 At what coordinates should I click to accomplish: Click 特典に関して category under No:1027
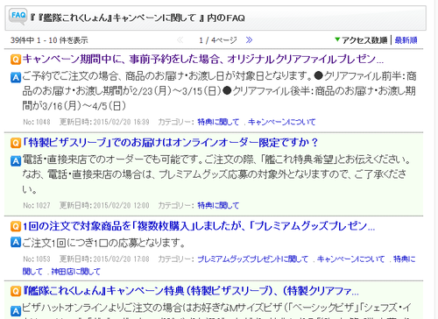(x=218, y=205)
